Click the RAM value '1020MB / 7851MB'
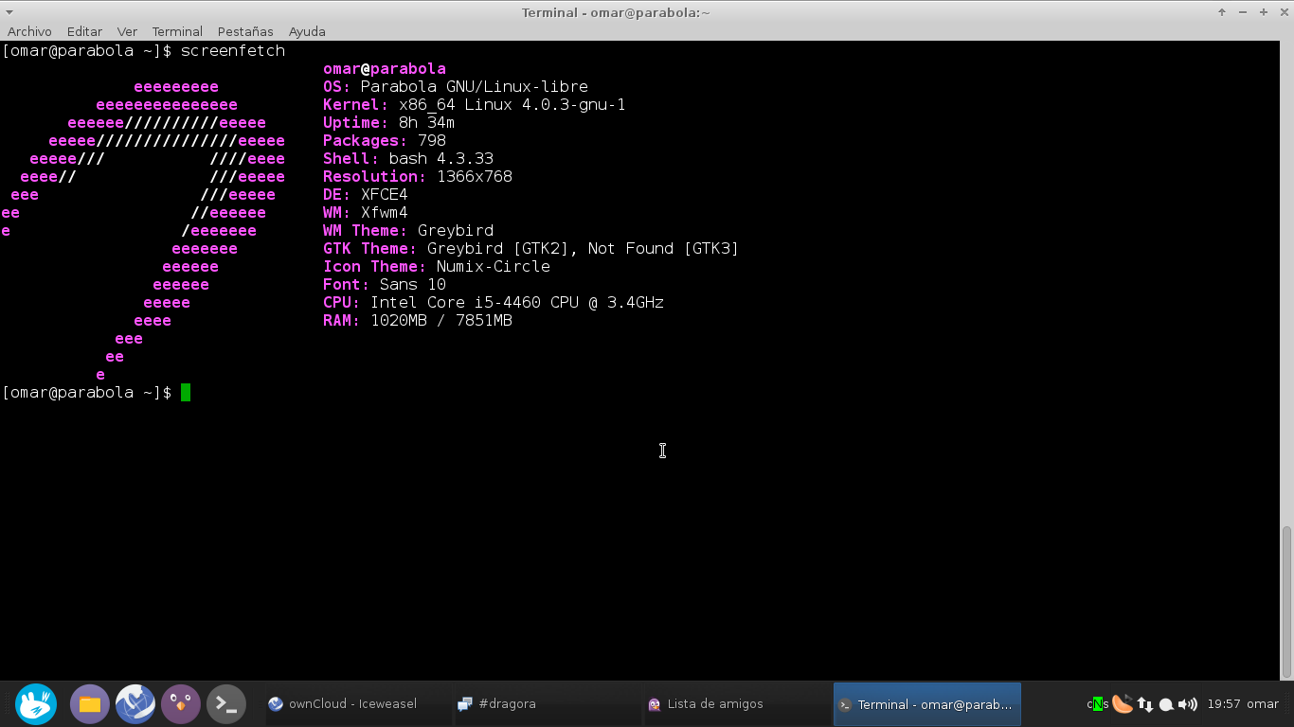 point(441,321)
